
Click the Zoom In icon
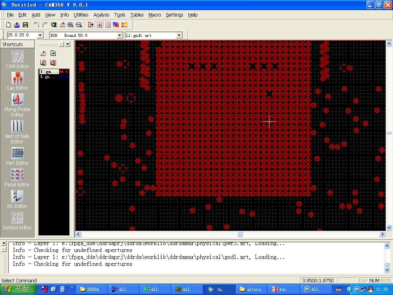pyautogui.click(x=71, y=25)
